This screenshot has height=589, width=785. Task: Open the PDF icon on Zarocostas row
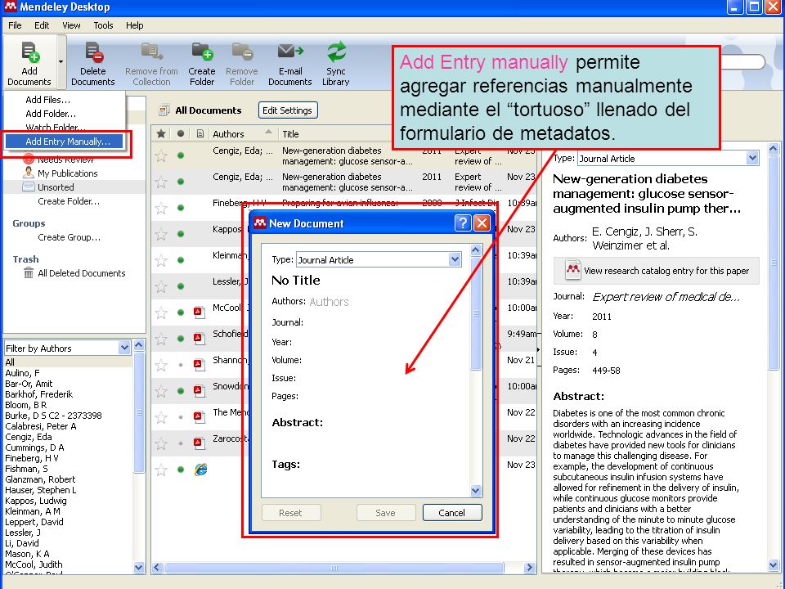pyautogui.click(x=200, y=443)
